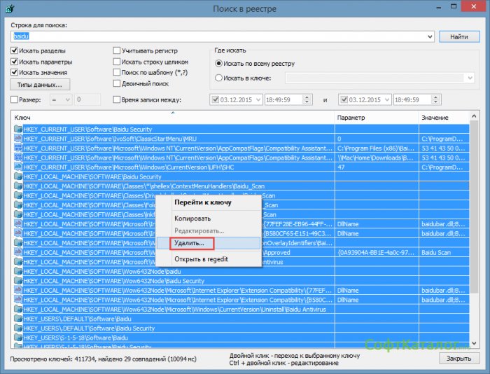This screenshot has height=374, width=490.
Task: Click the folder icon of HKEY_USERS\S-1-5-18\Software\Baidu row
Action: (18, 338)
